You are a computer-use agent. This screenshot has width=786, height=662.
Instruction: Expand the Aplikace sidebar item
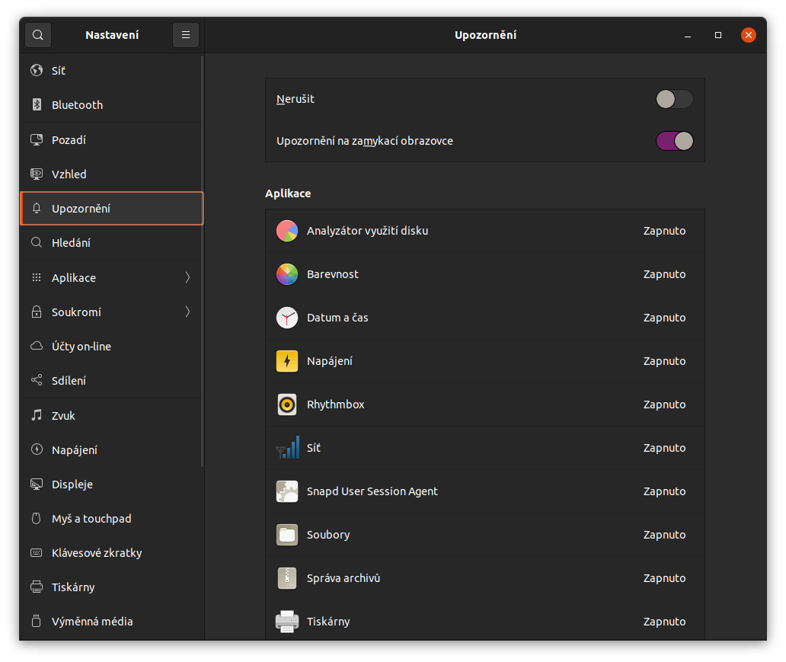pos(111,277)
